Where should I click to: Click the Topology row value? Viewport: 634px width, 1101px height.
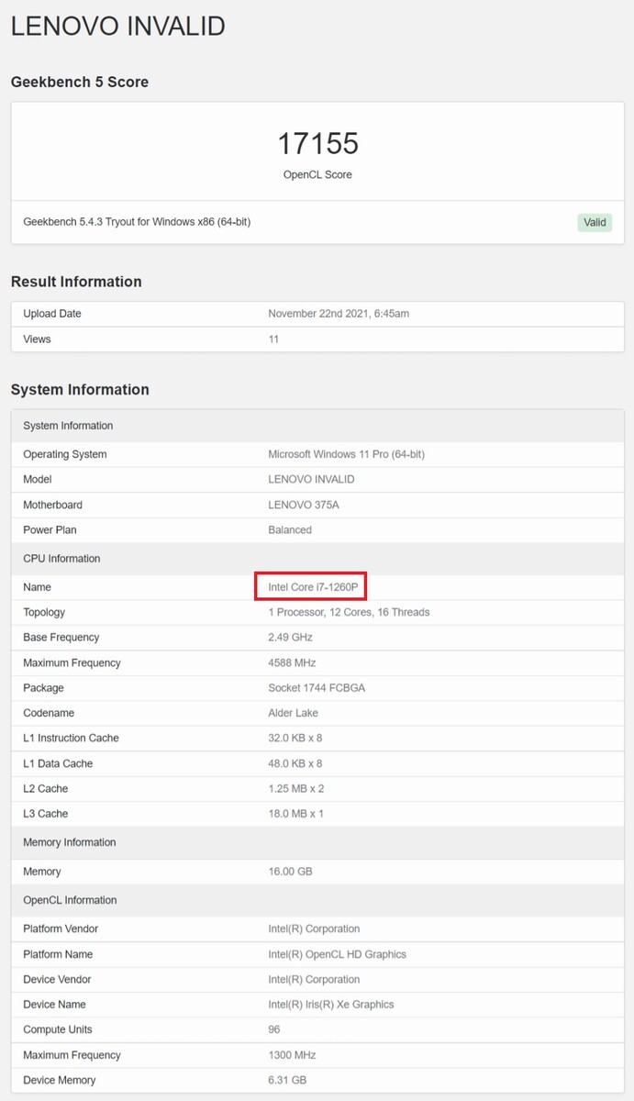coord(349,612)
